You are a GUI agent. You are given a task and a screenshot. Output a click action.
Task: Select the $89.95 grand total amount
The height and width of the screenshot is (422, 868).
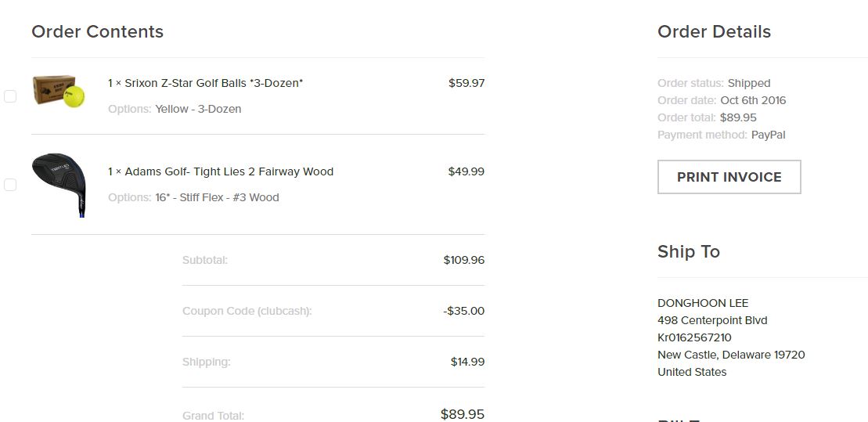point(462,414)
